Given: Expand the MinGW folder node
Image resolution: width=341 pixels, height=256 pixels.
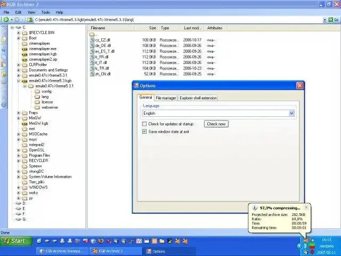Looking at the screenshot, I should point(19,118).
